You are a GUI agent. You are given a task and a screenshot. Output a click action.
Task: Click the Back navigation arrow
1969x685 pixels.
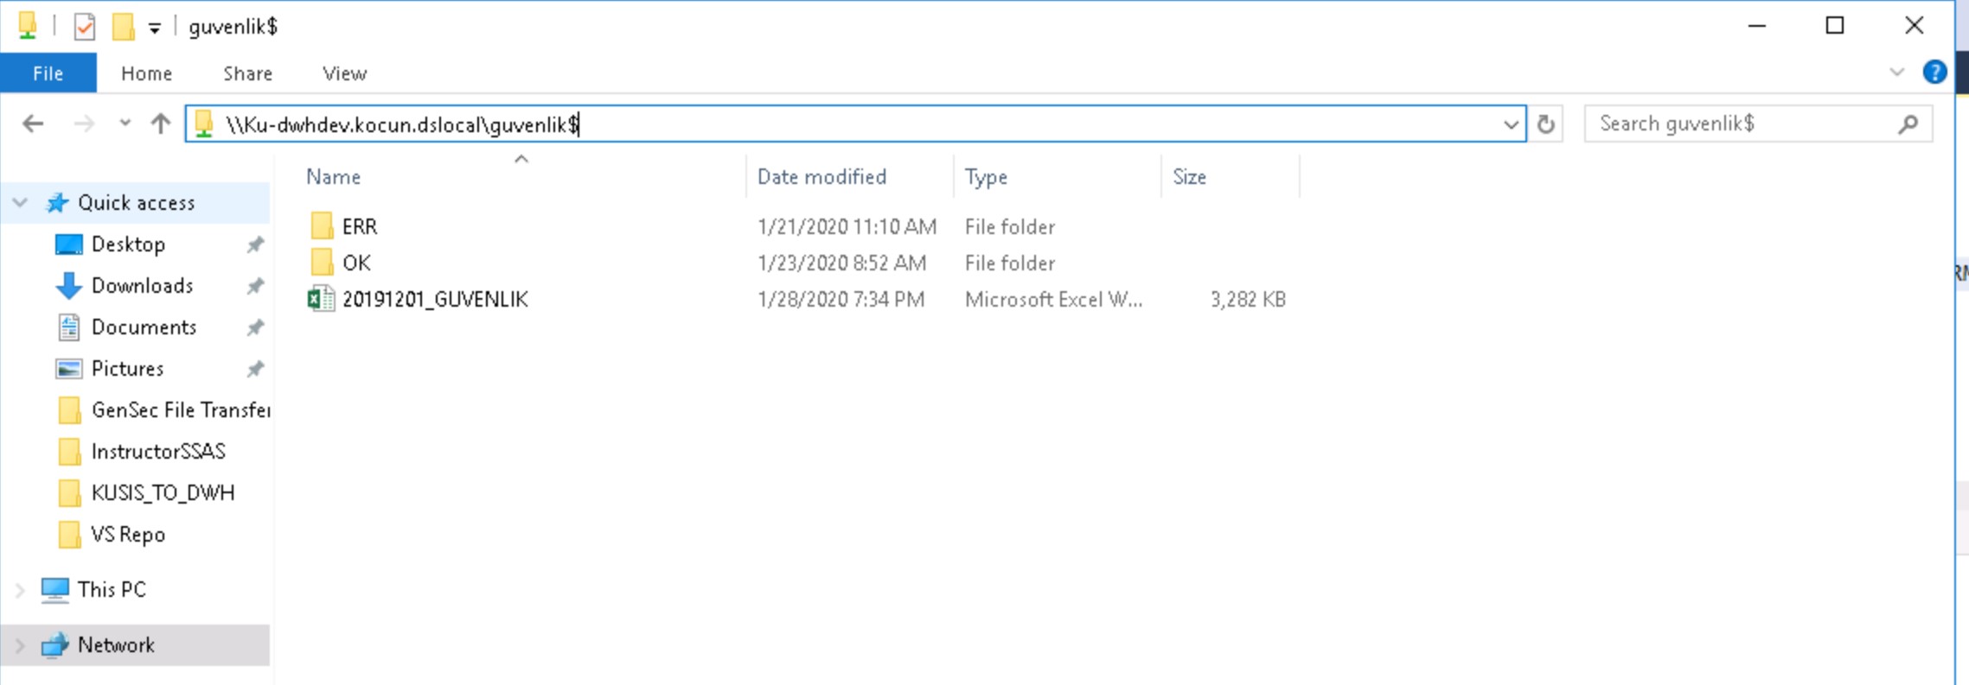[33, 124]
